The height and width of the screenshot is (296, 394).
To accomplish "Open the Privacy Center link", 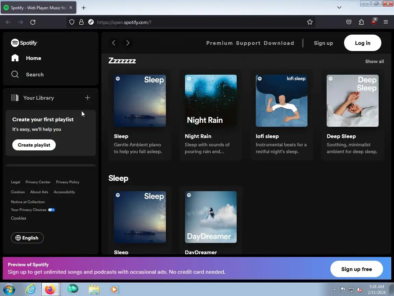I will click(x=38, y=182).
